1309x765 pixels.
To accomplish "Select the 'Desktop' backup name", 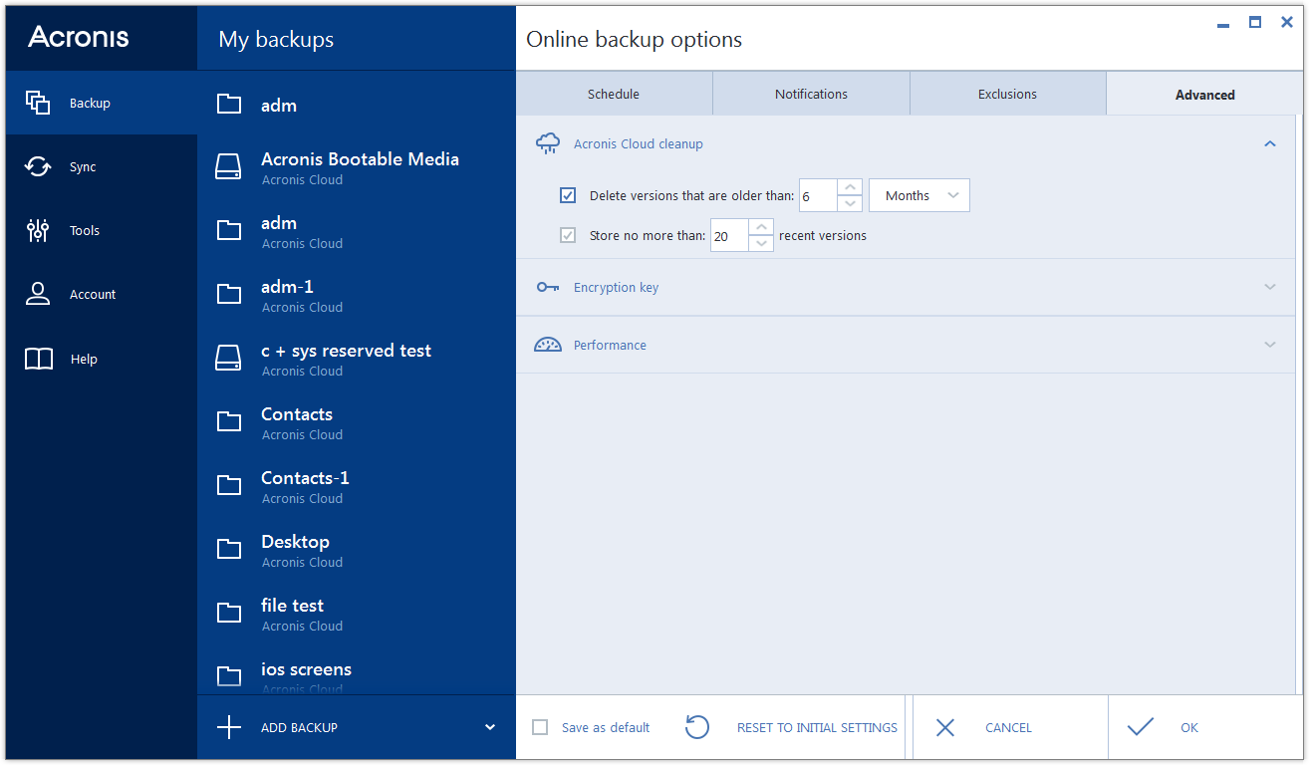I will point(295,541).
